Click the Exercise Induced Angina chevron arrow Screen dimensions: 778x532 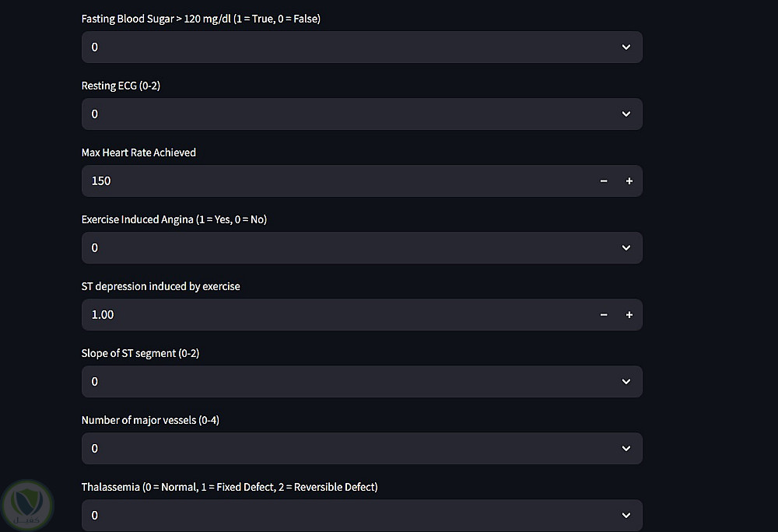(x=626, y=248)
